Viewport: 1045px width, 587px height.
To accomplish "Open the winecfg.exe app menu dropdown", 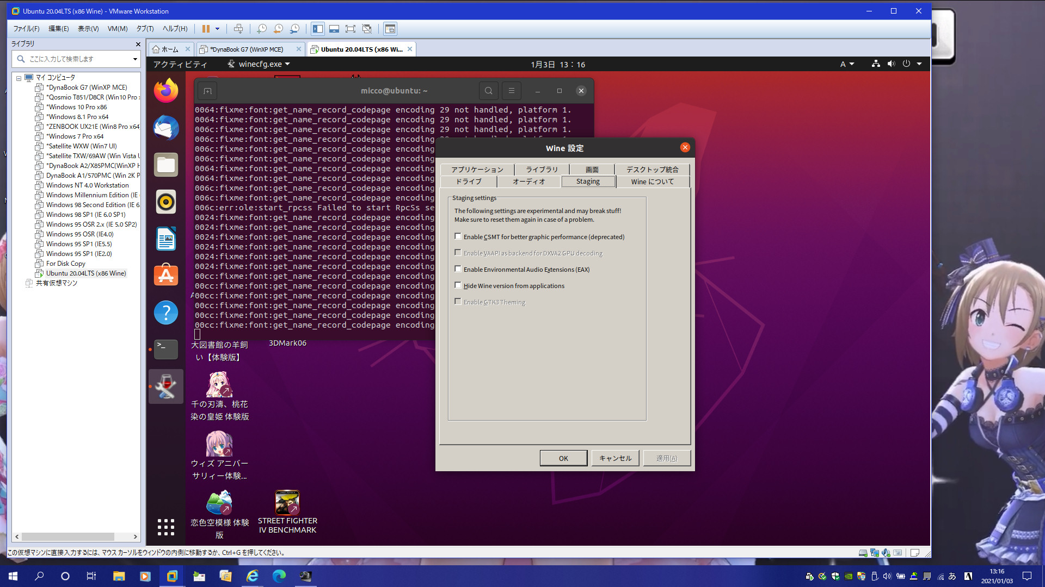I will (x=259, y=64).
